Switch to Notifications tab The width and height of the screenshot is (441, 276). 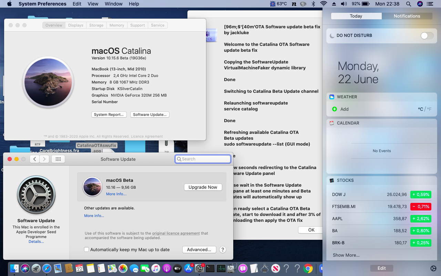407,16
